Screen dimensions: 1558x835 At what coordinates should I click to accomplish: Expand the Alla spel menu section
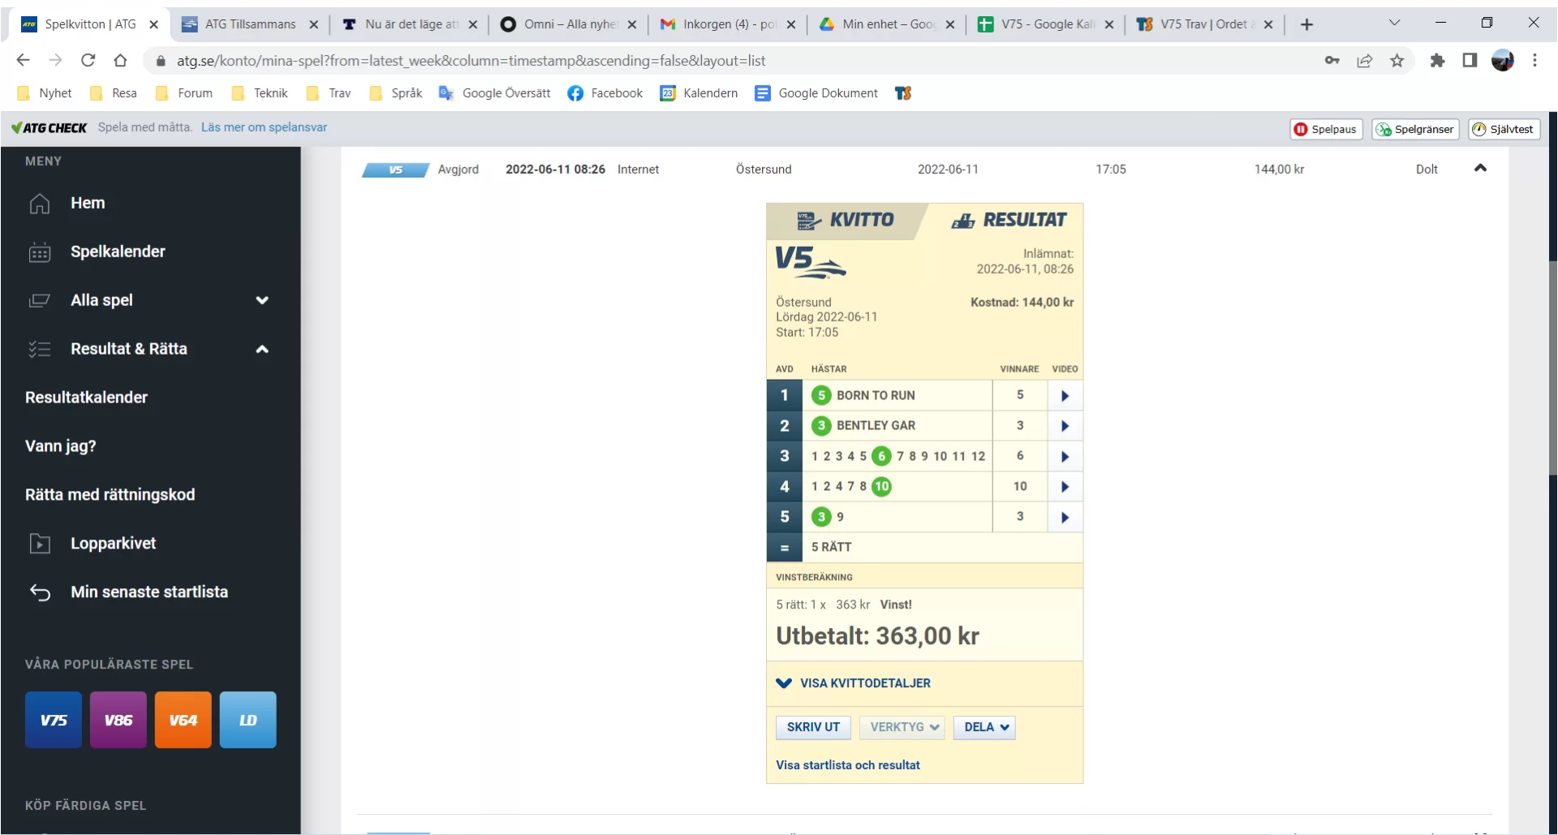click(x=262, y=300)
